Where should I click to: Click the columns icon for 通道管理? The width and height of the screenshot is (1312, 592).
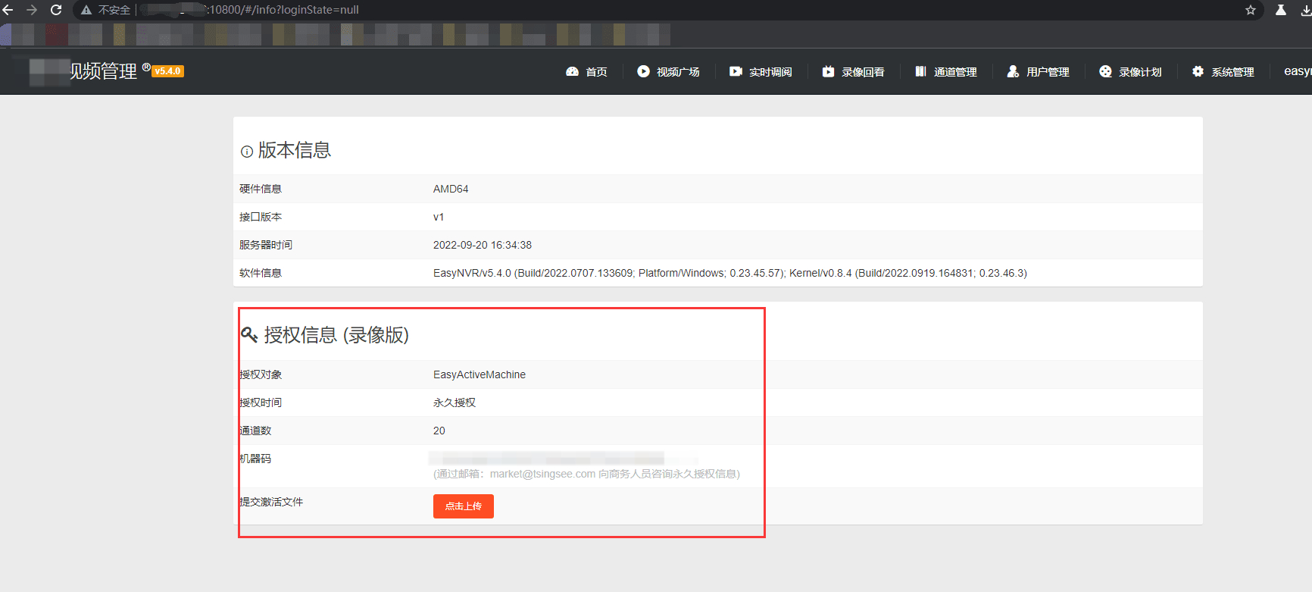click(920, 71)
